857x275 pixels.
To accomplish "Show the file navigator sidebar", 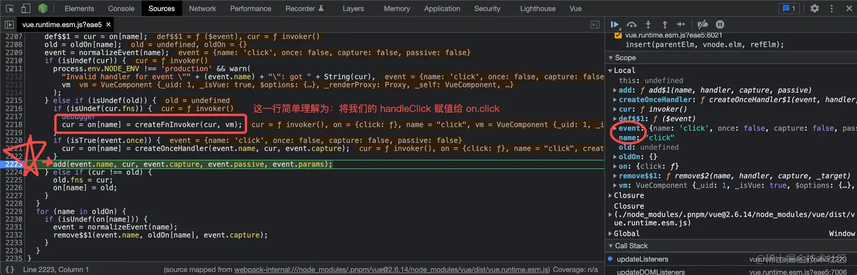I will (9, 25).
